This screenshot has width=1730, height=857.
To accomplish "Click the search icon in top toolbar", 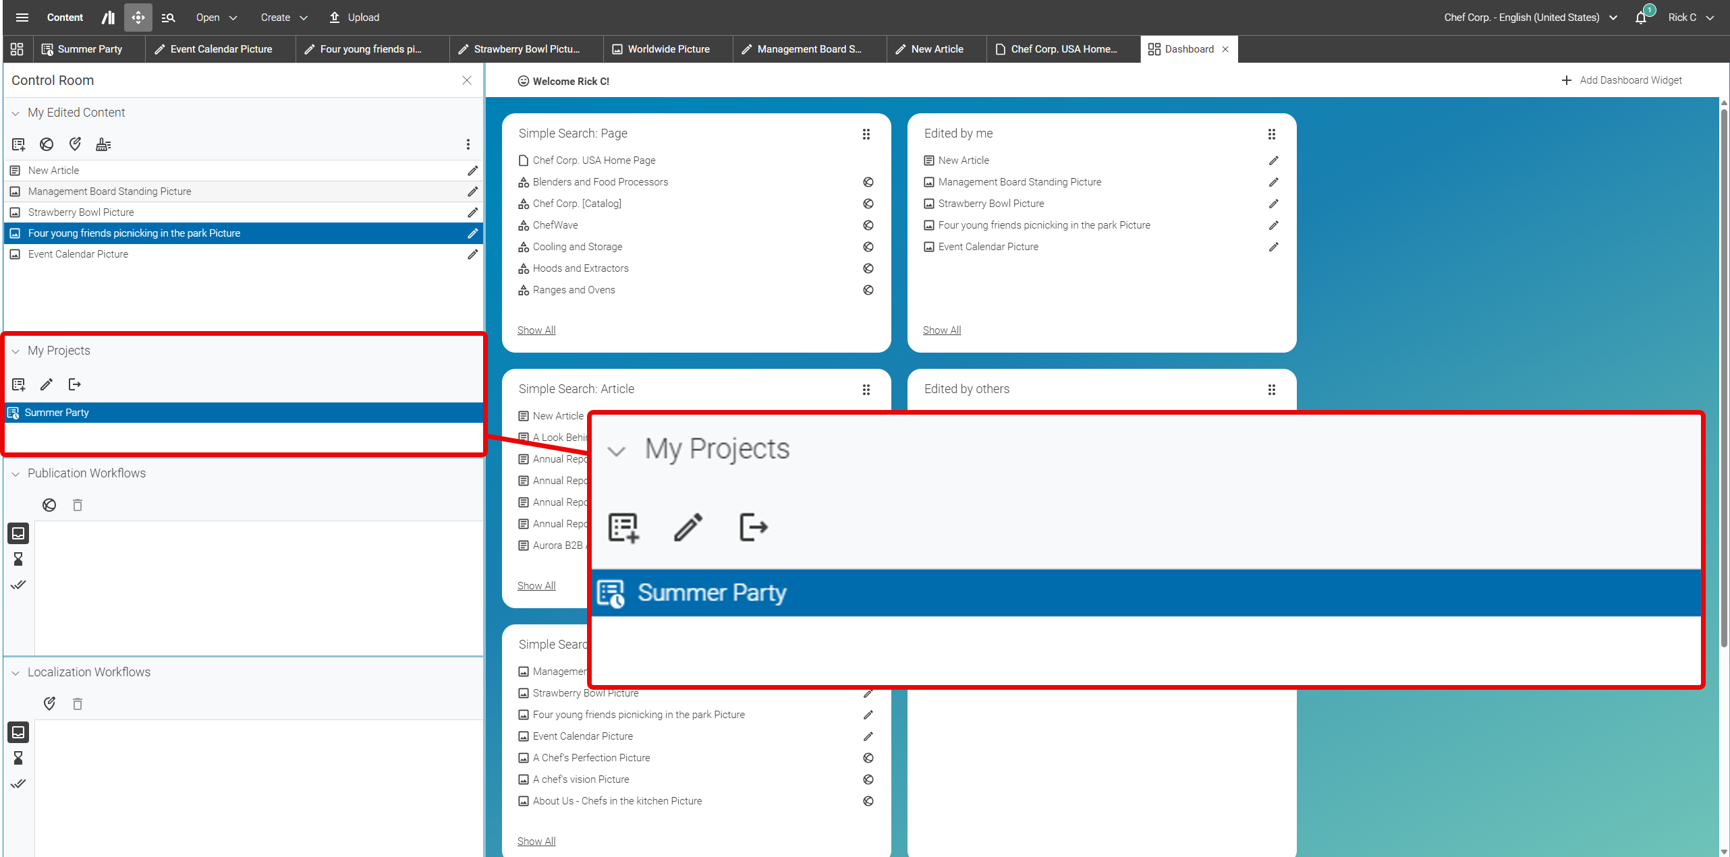I will click(x=169, y=18).
